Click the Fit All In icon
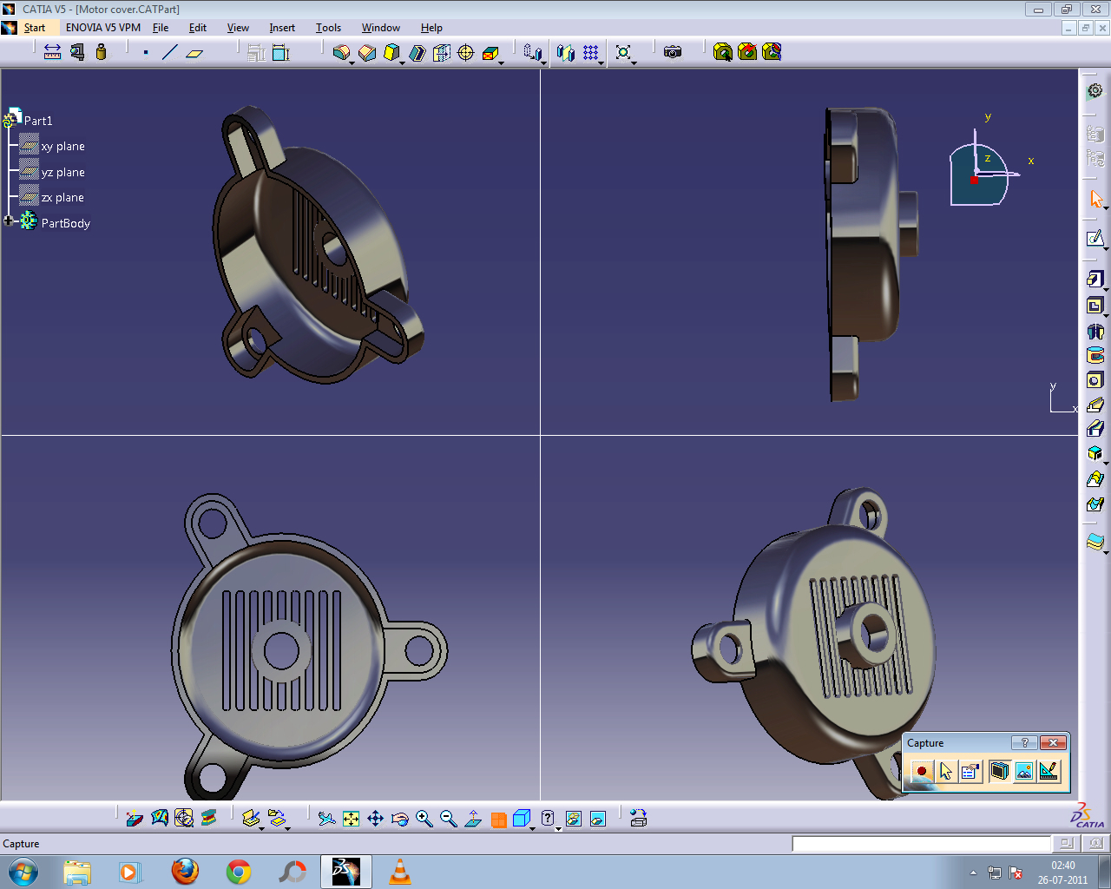Image resolution: width=1111 pixels, height=889 pixels. (351, 819)
